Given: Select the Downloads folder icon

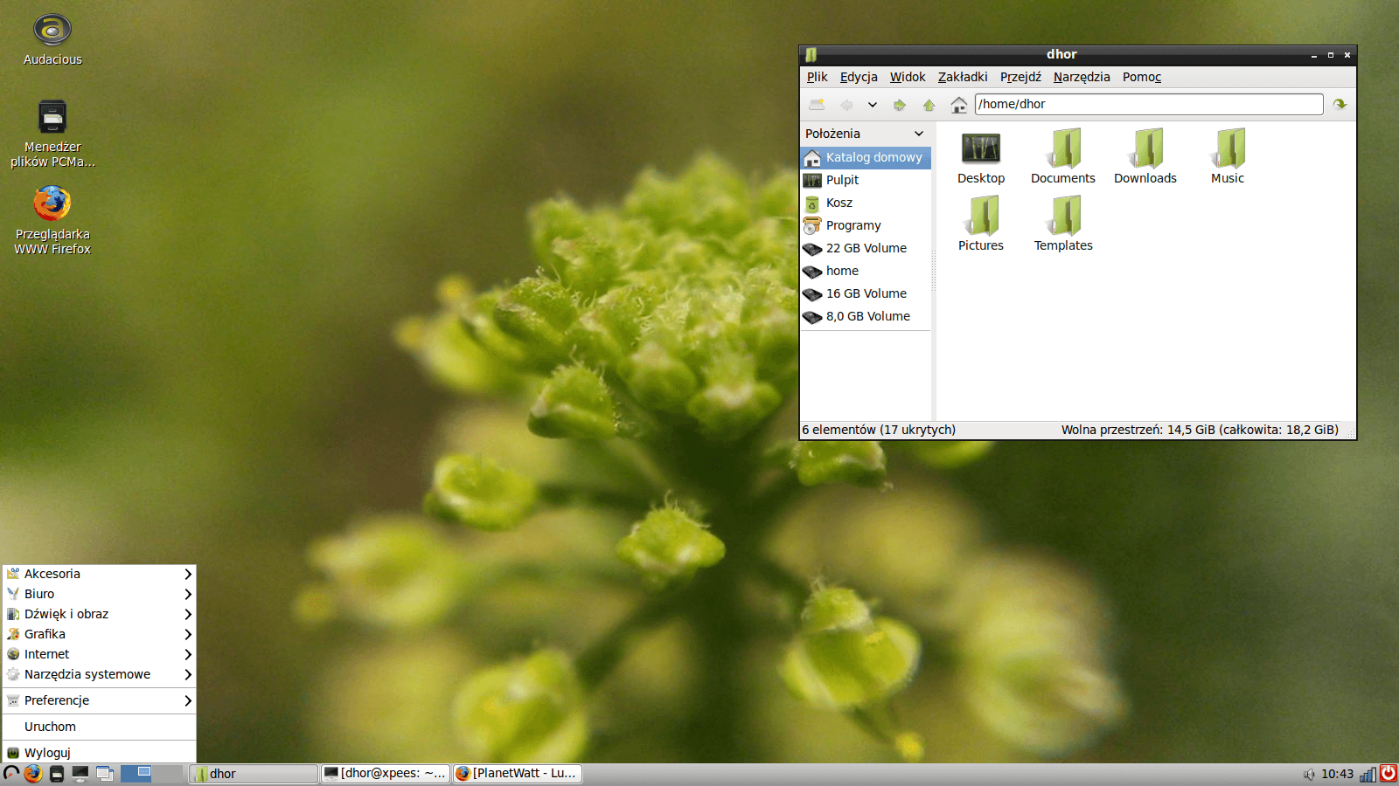Looking at the screenshot, I should tap(1145, 157).
